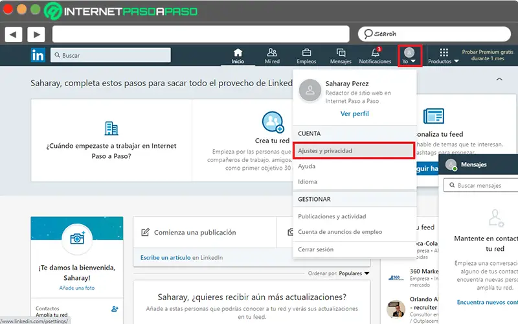The width and height of the screenshot is (518, 324).
Task: Click the Yo profile avatar
Action: tap(409, 52)
